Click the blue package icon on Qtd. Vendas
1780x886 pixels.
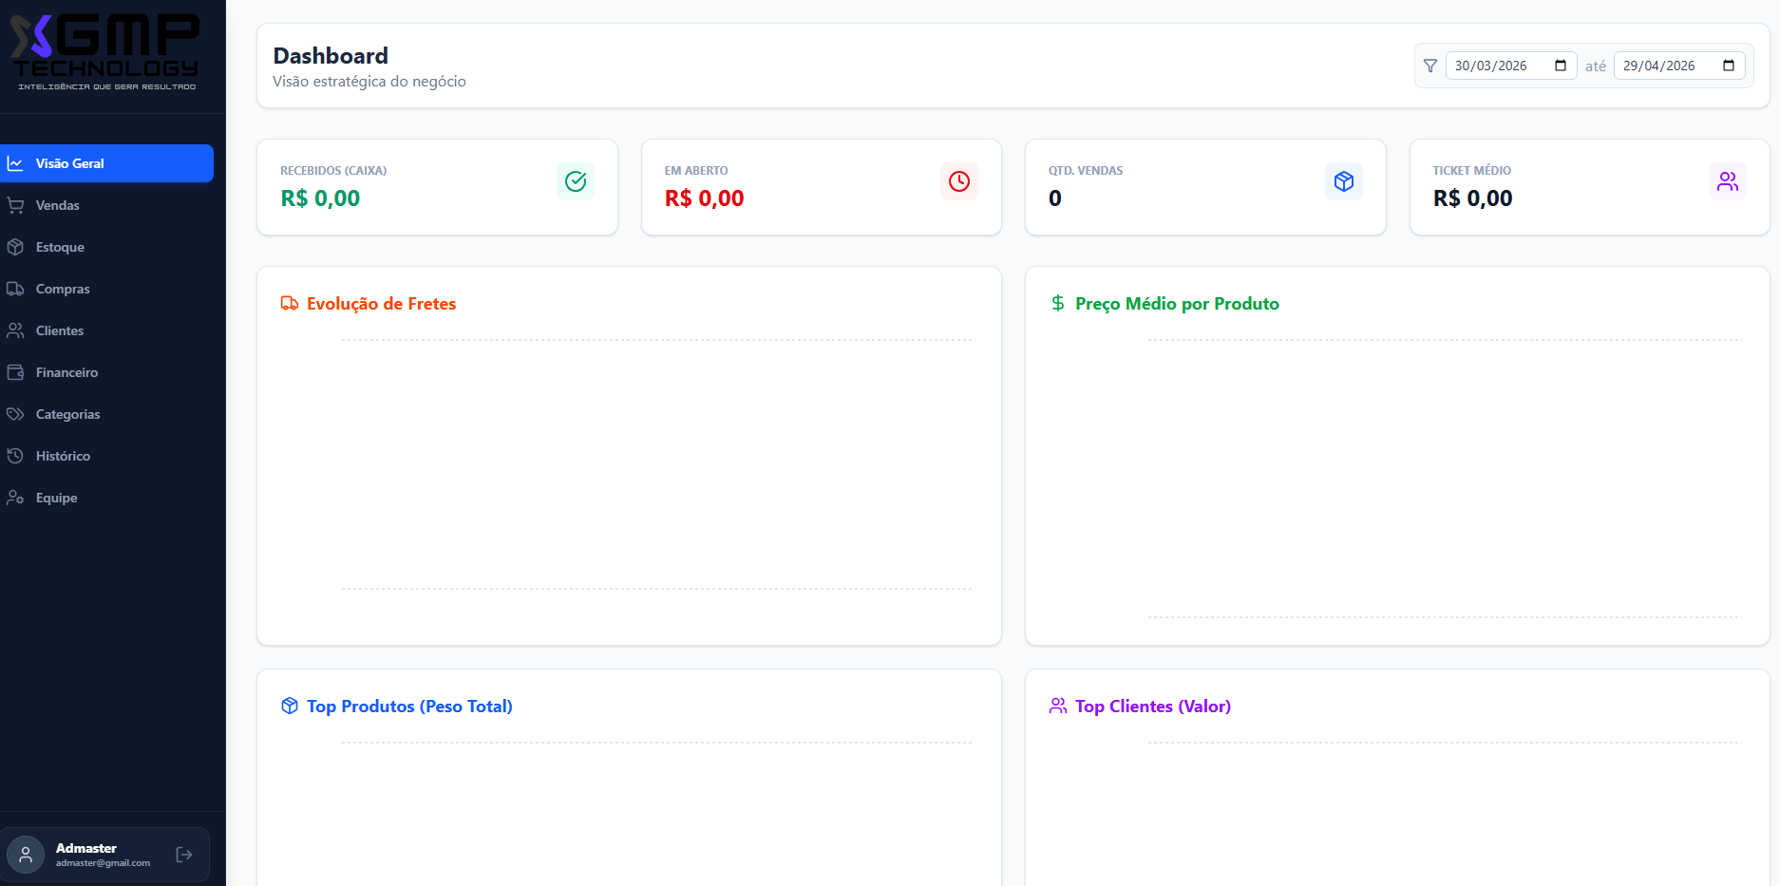1343,181
